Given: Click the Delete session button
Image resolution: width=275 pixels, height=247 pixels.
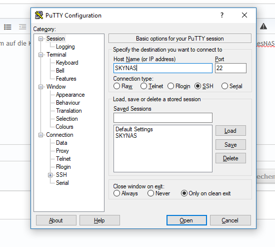Looking at the screenshot, I should (230, 158).
